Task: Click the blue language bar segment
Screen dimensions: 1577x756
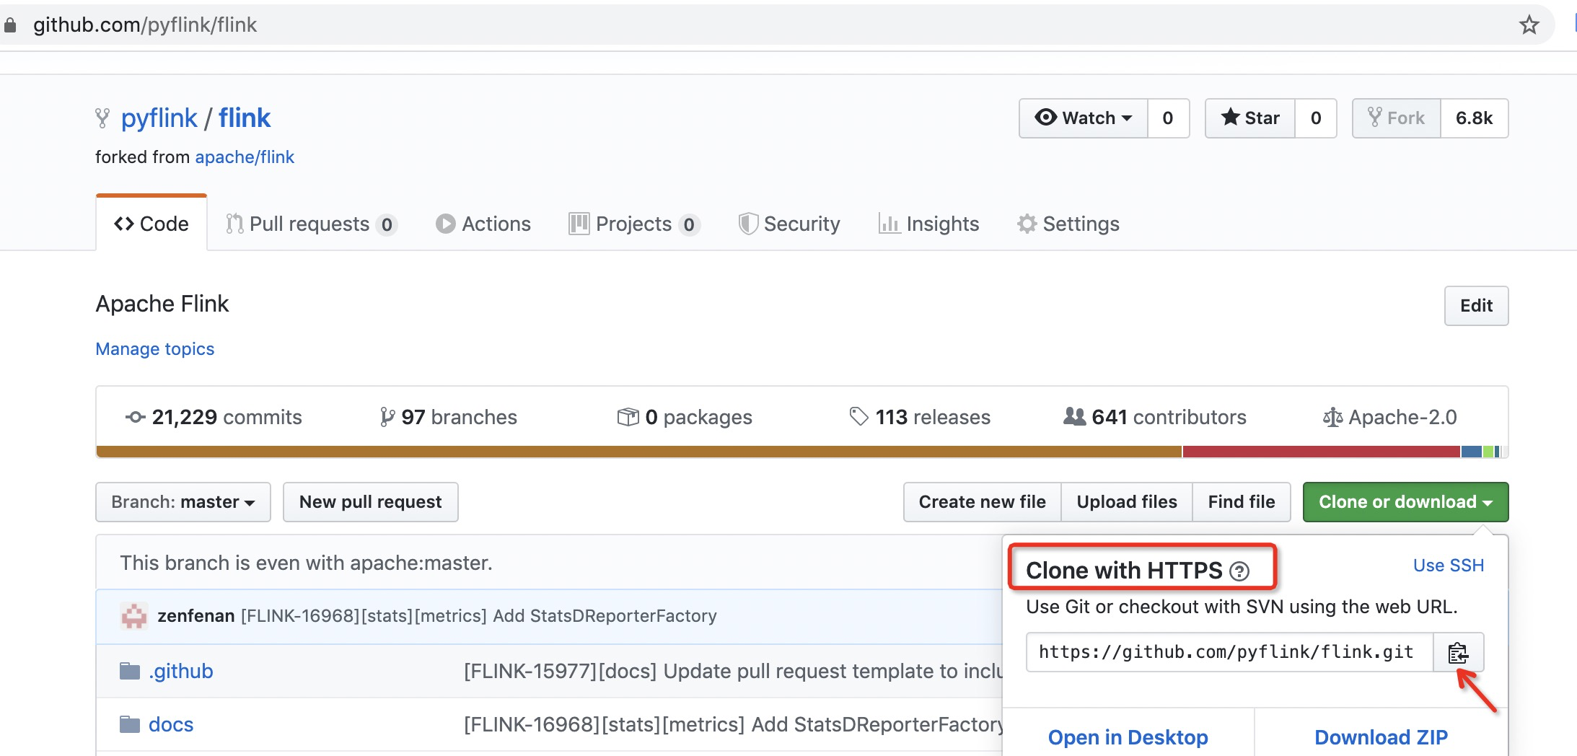Action: (x=1472, y=452)
